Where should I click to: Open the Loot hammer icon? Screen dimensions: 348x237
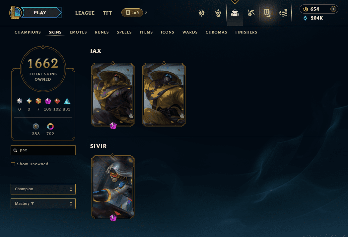[251, 13]
